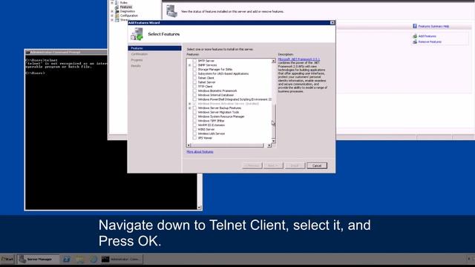Viewport: 475px width, 267px height.
Task: Click the features list vertical scrollbar thumb
Action: (273, 121)
